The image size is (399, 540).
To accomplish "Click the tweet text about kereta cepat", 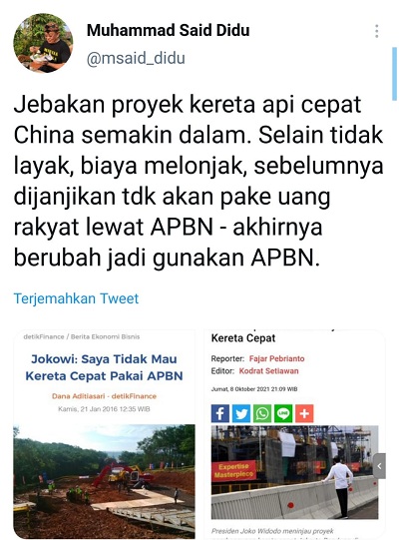I will click(x=199, y=181).
